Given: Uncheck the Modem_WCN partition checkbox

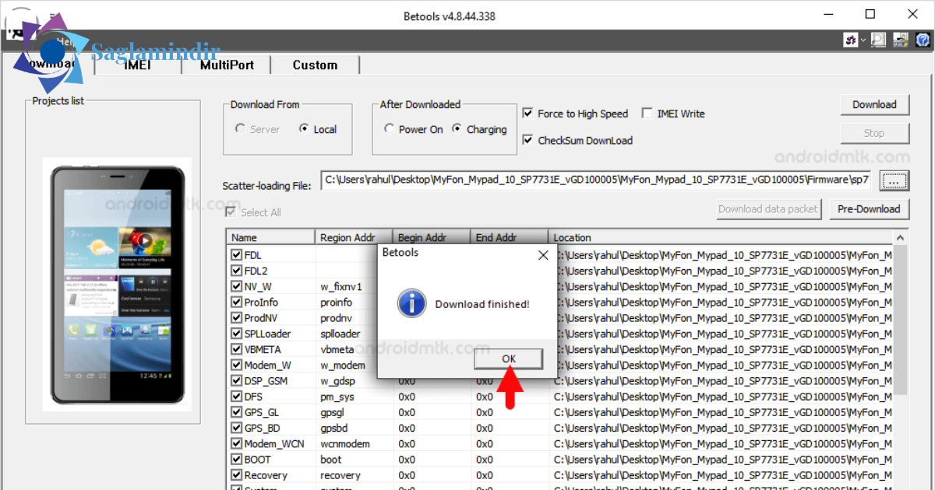Looking at the screenshot, I should pyautogui.click(x=236, y=443).
